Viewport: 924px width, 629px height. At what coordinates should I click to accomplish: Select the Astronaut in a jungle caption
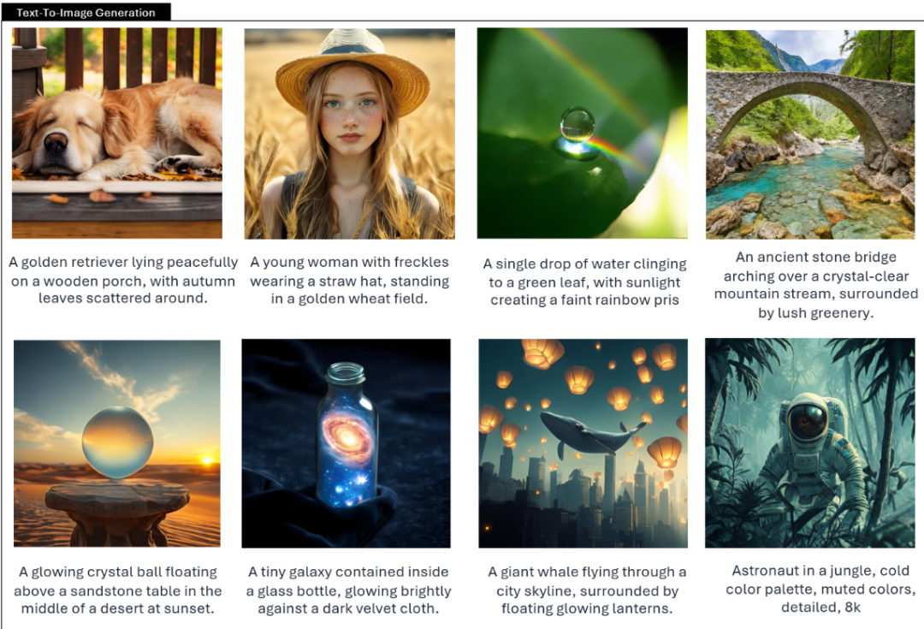coord(820,589)
